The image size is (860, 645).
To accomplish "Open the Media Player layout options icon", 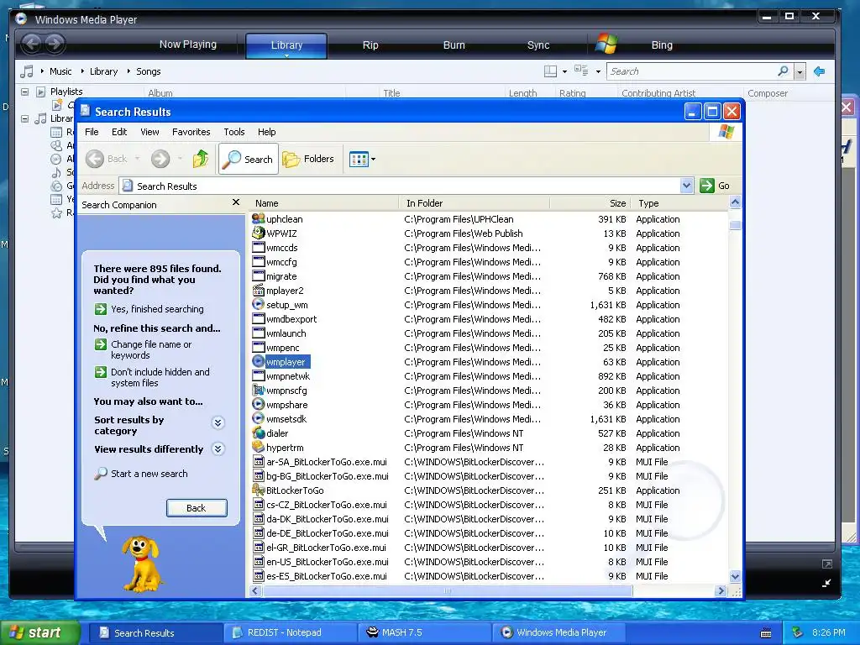I will tap(551, 71).
